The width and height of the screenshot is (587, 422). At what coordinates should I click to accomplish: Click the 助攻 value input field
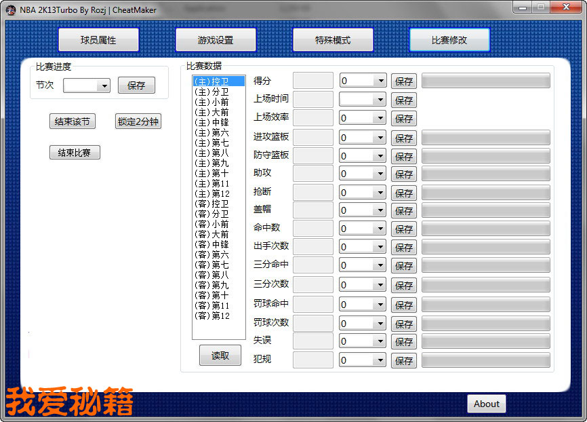pos(313,174)
